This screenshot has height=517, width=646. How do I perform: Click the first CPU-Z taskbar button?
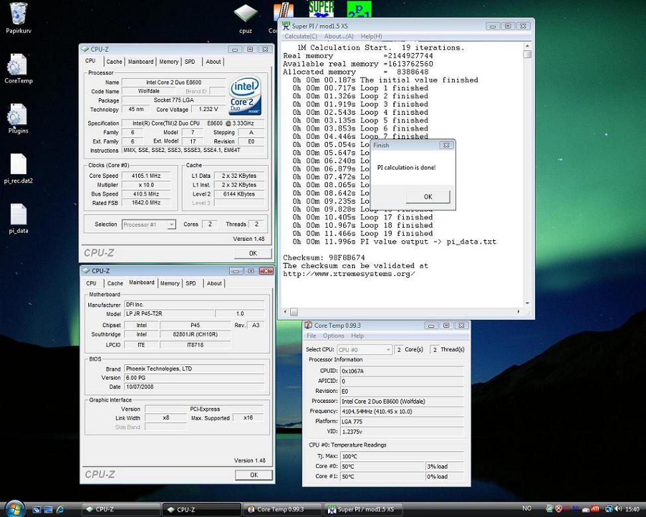(x=120, y=510)
